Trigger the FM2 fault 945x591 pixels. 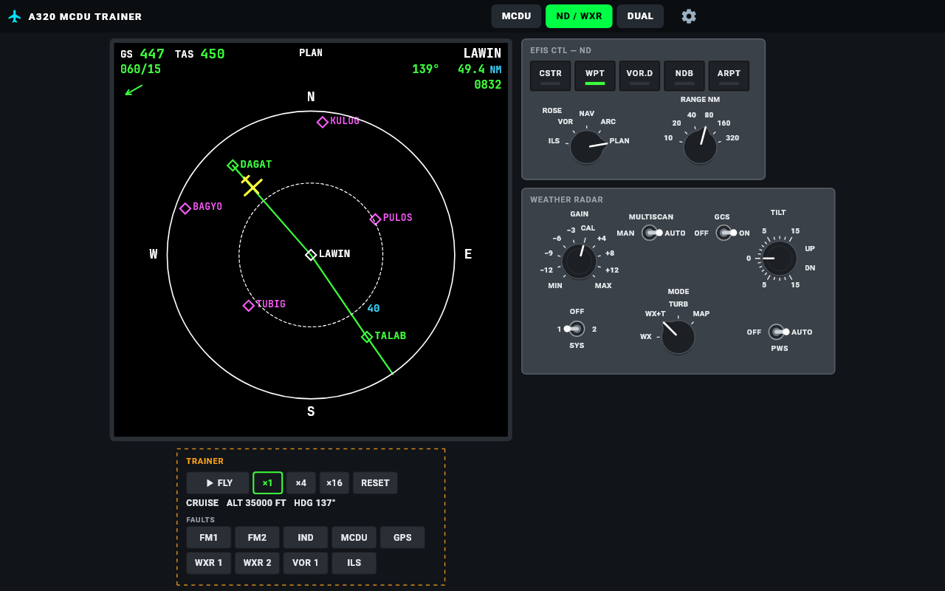click(x=257, y=538)
